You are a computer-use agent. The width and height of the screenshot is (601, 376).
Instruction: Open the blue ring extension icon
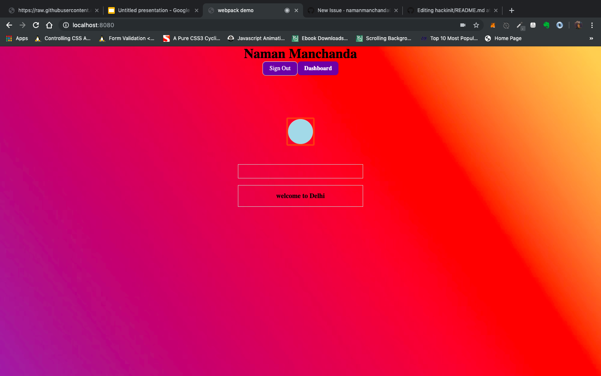(560, 25)
